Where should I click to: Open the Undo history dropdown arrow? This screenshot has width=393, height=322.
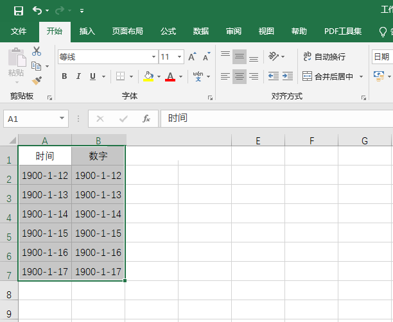47,11
